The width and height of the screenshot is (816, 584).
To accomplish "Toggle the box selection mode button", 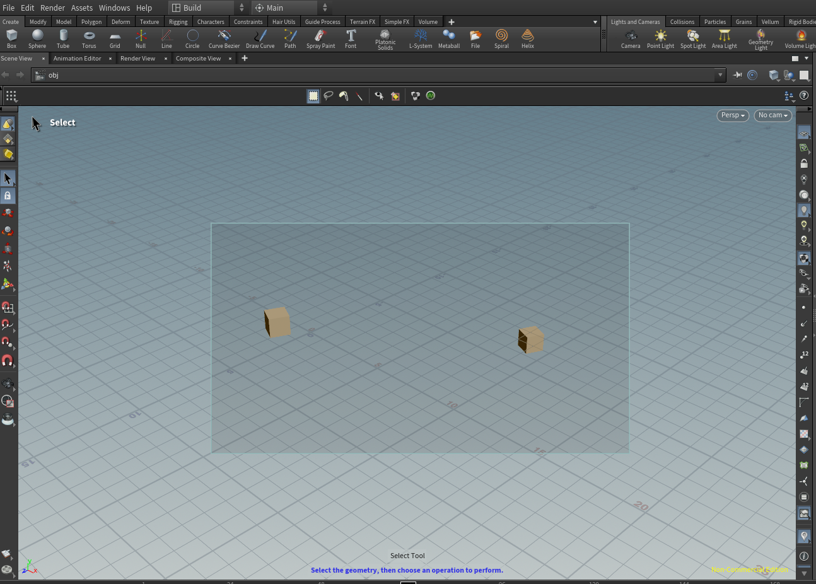I will point(313,96).
